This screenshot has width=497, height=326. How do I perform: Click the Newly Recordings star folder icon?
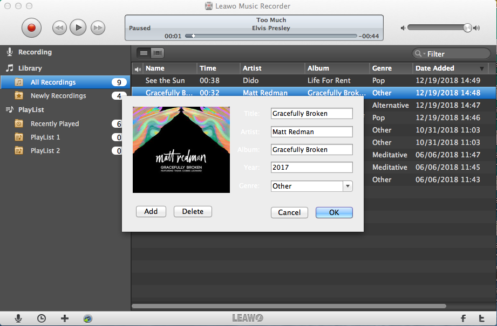pos(19,95)
